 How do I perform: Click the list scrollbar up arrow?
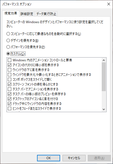point(104,60)
